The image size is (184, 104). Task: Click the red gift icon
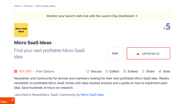[16, 71]
